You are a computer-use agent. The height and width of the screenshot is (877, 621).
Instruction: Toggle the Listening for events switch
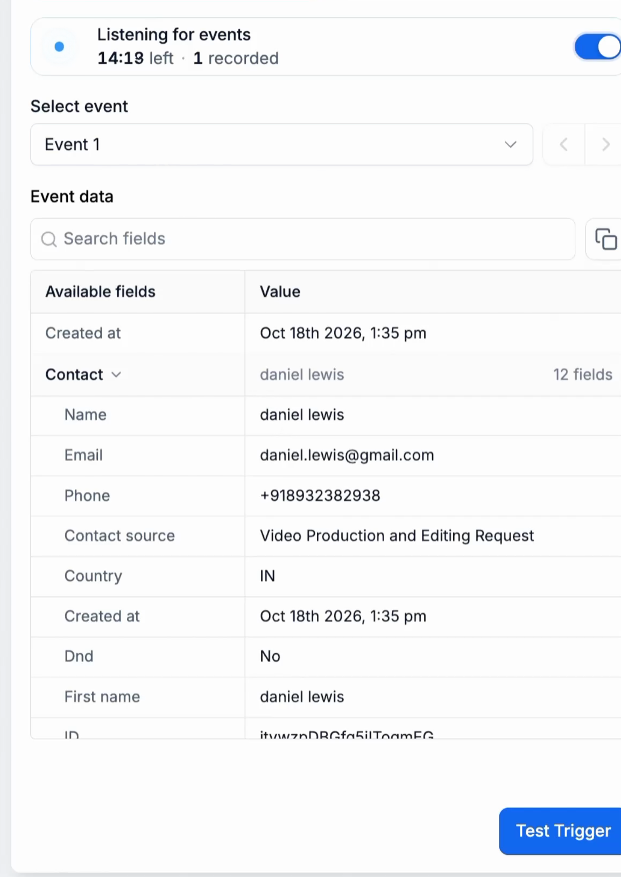598,47
